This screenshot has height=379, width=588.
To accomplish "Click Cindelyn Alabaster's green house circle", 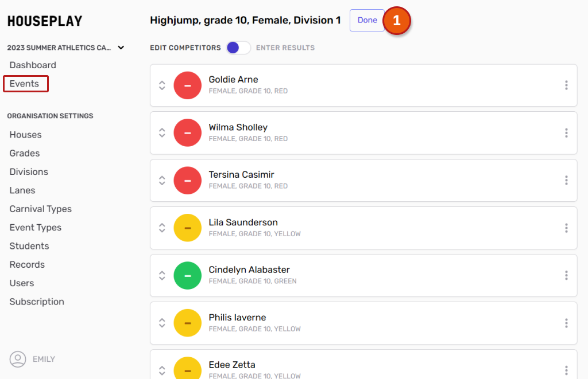I will click(x=187, y=276).
